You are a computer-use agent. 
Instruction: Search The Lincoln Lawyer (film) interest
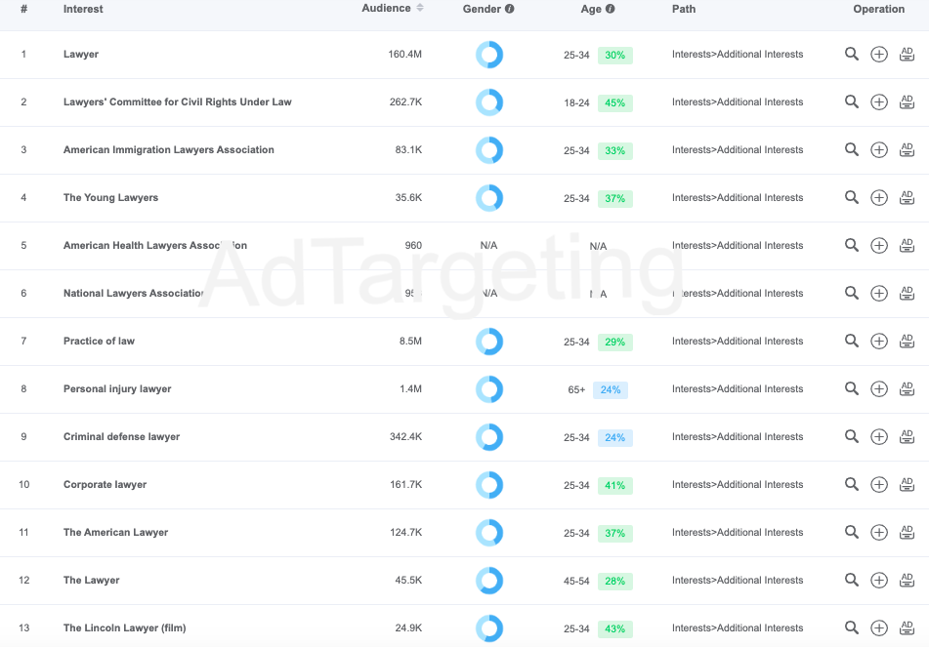(852, 628)
